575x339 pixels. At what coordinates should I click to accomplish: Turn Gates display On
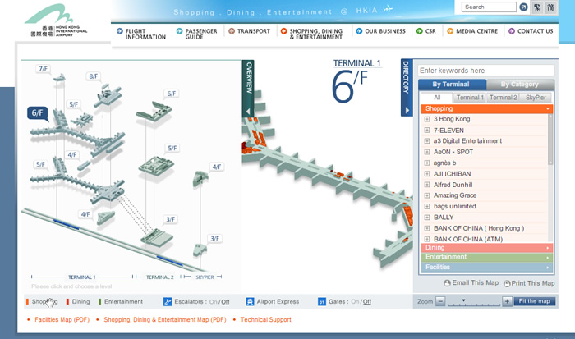(x=355, y=301)
